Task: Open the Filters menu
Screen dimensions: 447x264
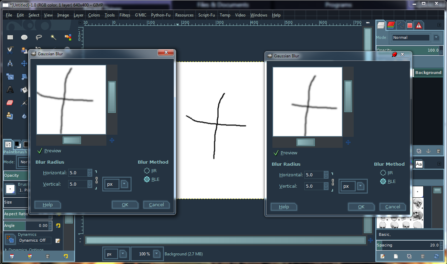Action: [125, 15]
